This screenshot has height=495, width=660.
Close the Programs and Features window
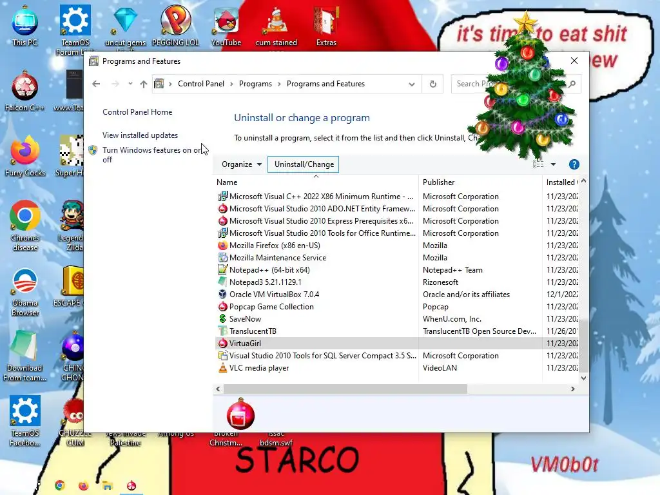(574, 61)
